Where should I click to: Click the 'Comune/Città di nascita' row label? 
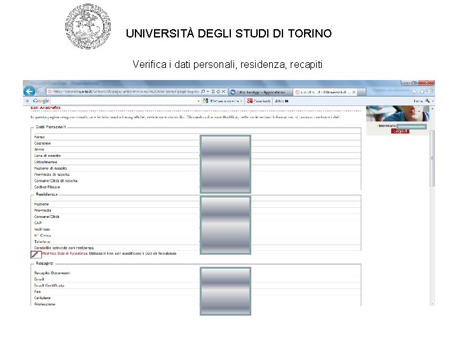coord(56,181)
